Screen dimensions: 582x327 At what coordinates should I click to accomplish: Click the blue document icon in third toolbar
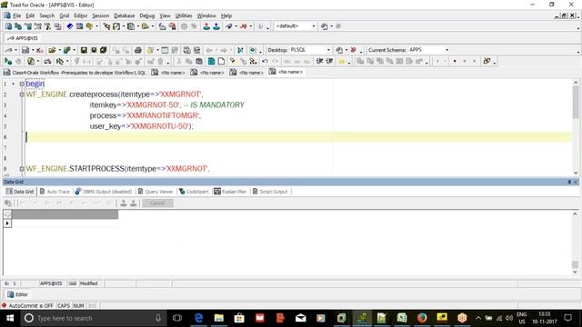tap(211, 62)
